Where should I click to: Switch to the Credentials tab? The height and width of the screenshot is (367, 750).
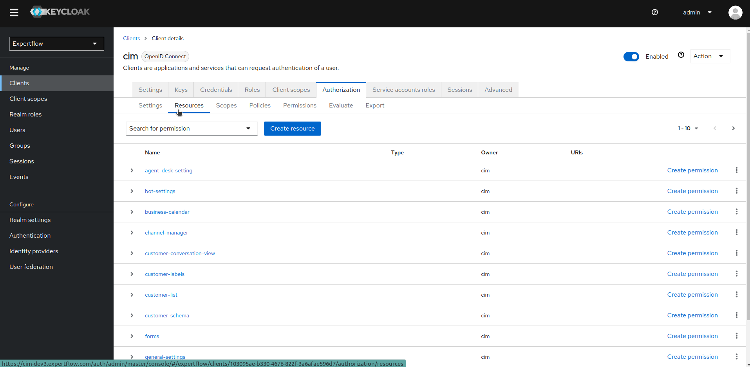(216, 90)
